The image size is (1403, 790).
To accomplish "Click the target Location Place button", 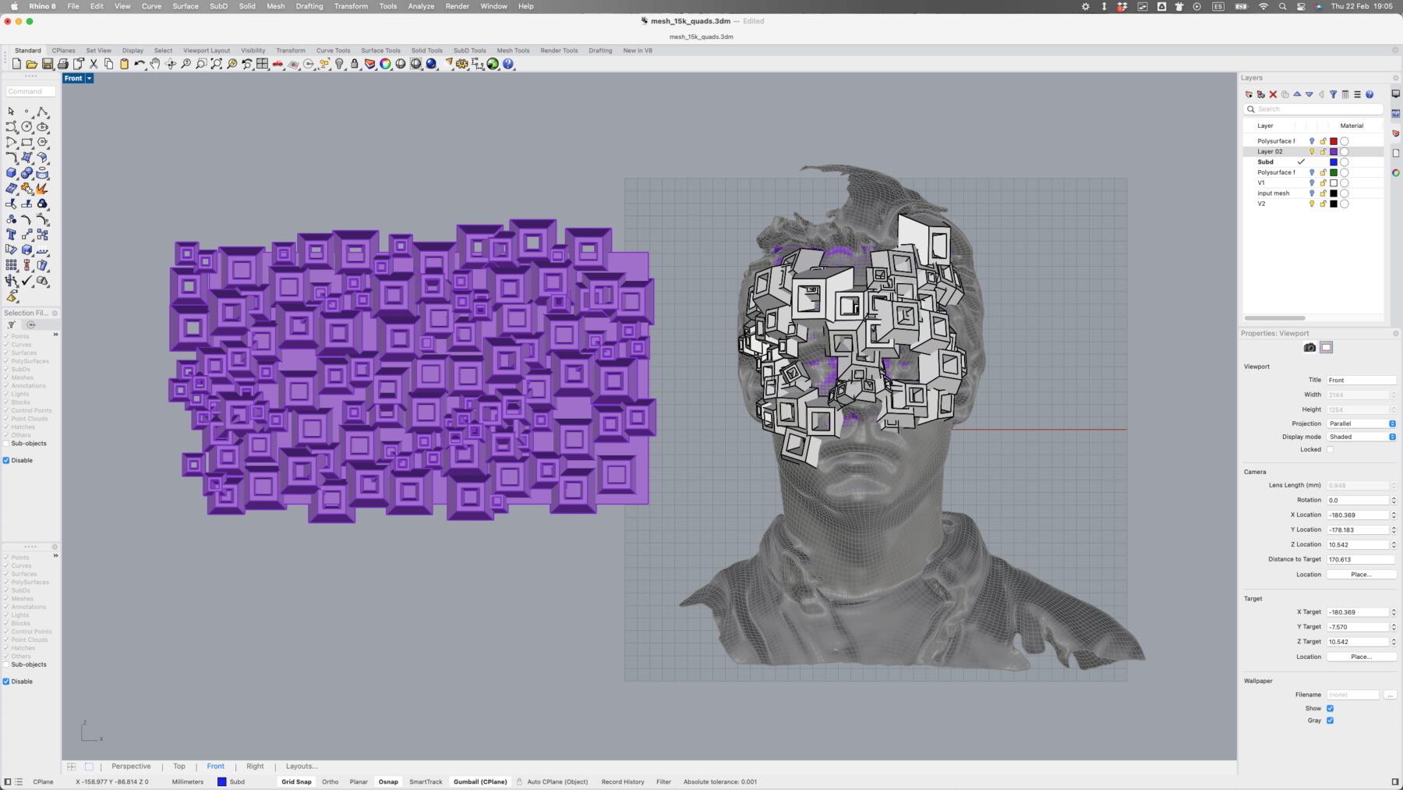I will [1361, 657].
